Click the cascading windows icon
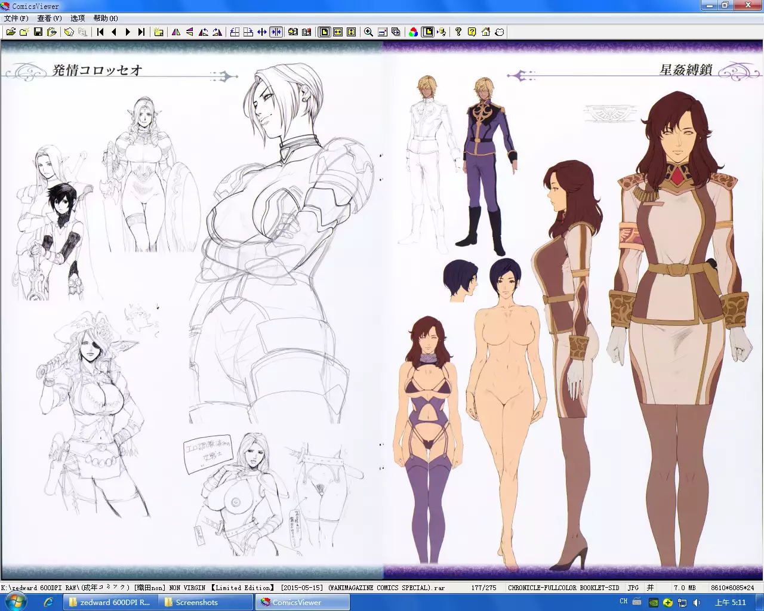The width and height of the screenshot is (764, 611). (396, 32)
